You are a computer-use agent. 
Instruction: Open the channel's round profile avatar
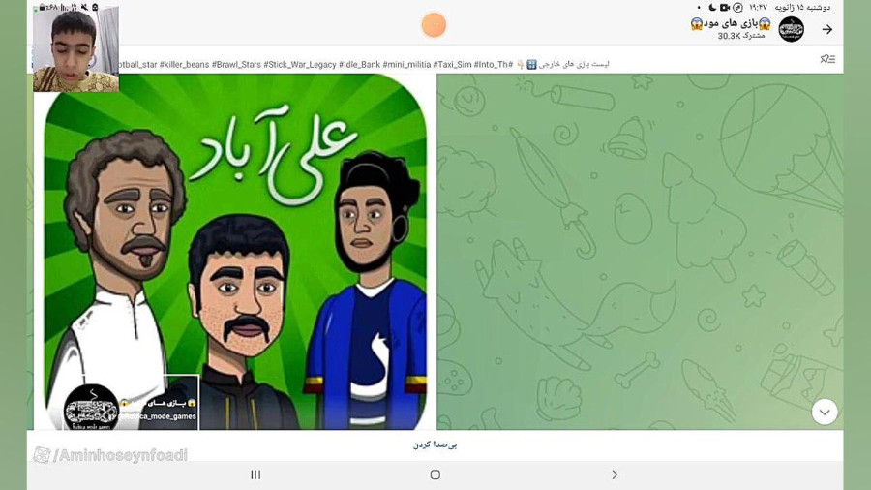[x=791, y=29]
